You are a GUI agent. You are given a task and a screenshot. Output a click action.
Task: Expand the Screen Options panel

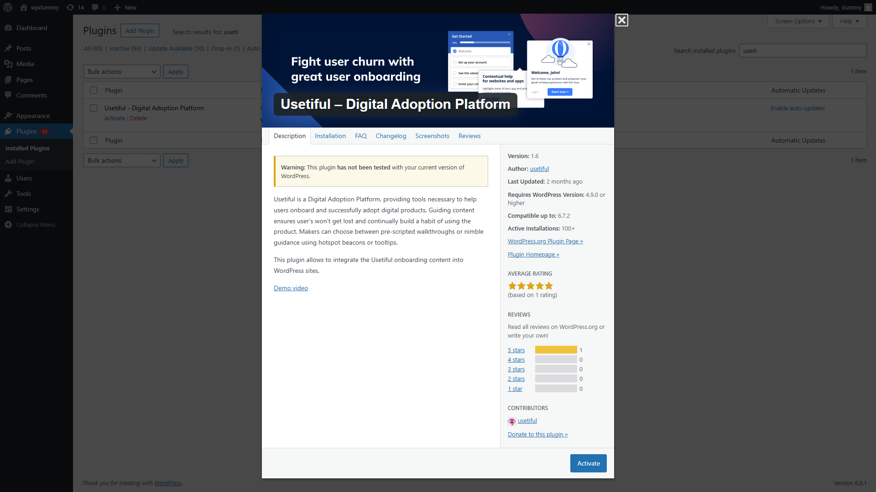[x=798, y=21]
